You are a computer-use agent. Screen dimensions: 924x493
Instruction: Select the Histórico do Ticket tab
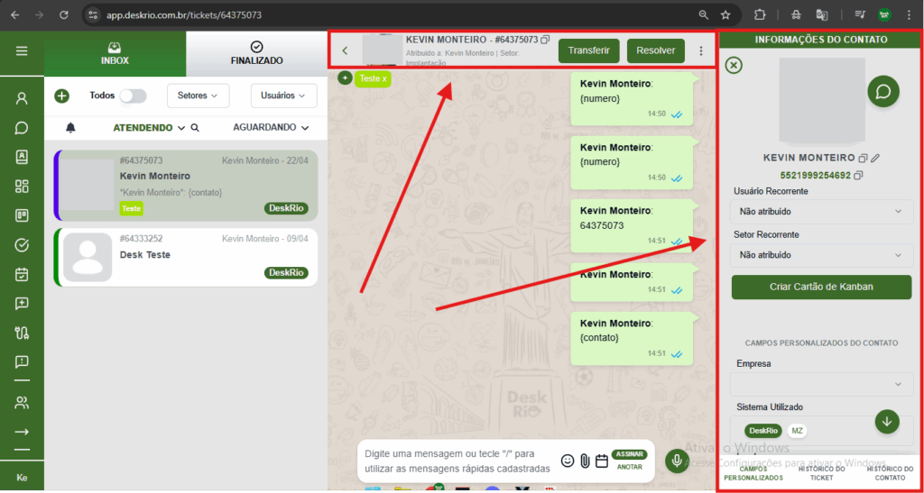point(821,473)
